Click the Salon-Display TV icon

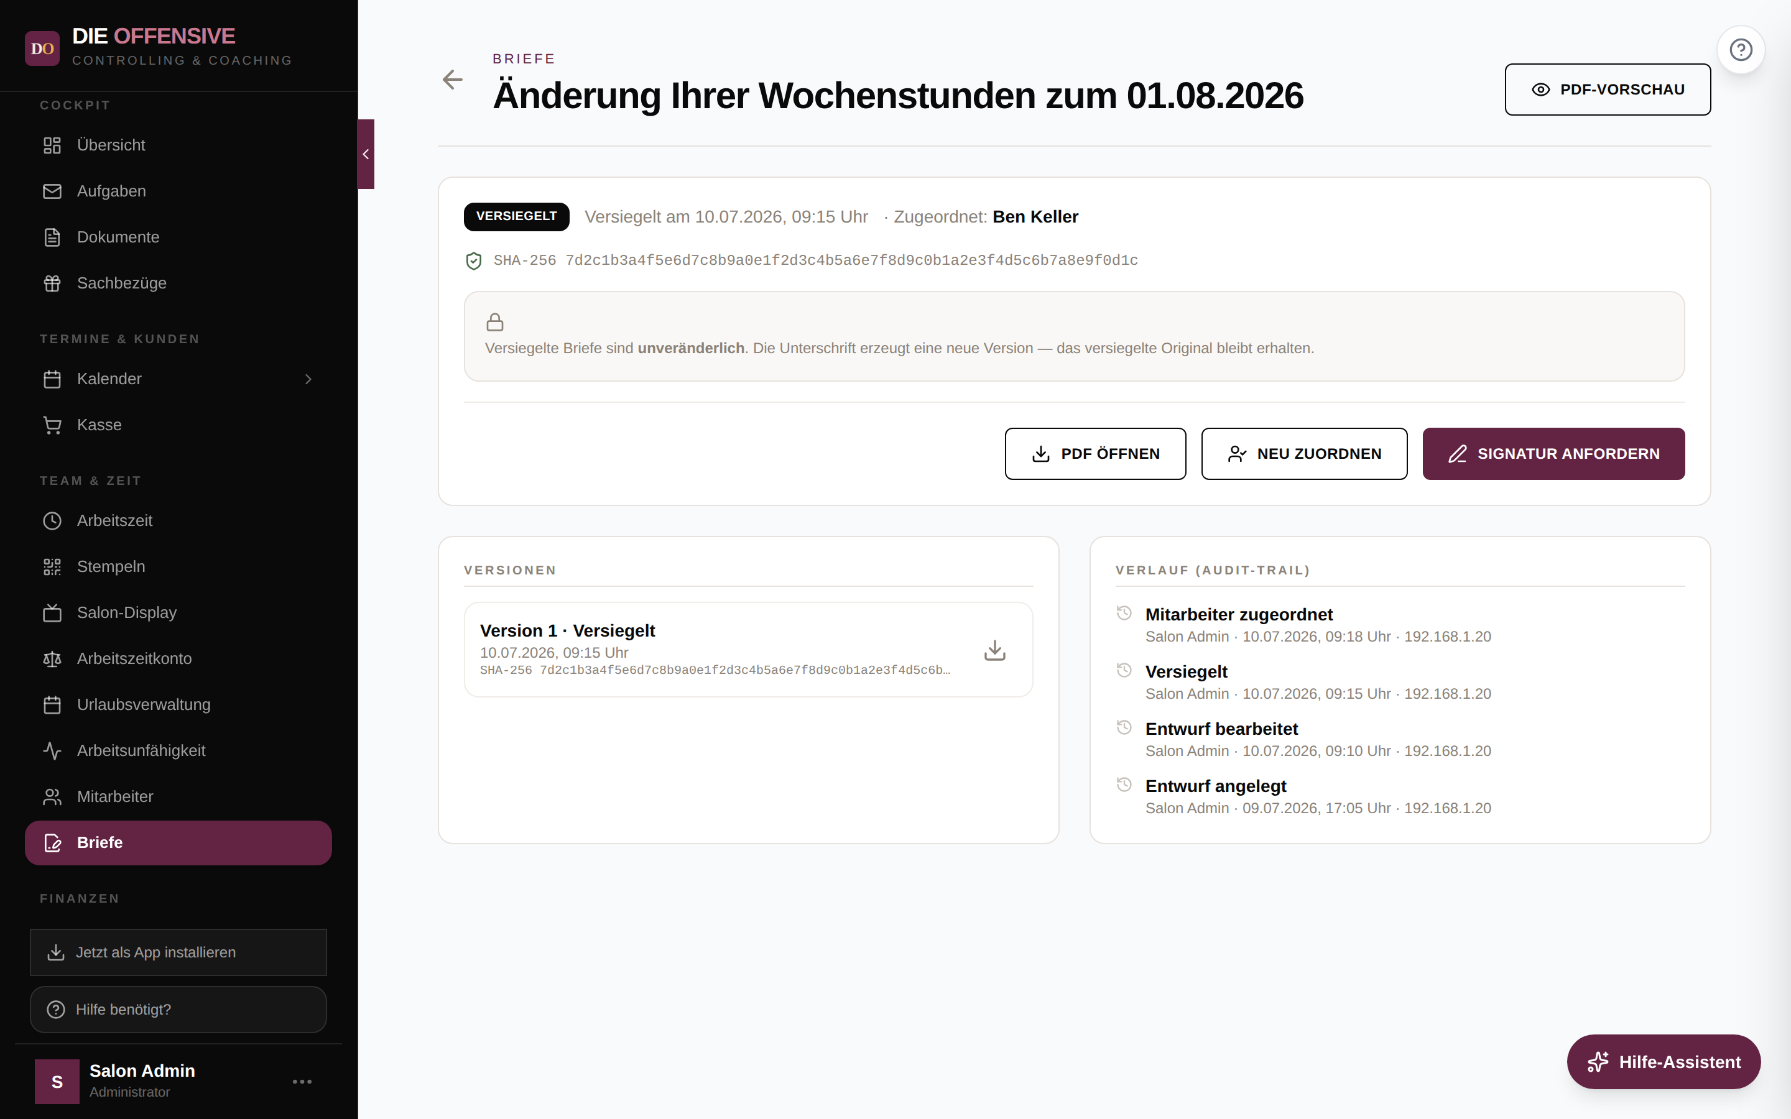[x=52, y=613]
